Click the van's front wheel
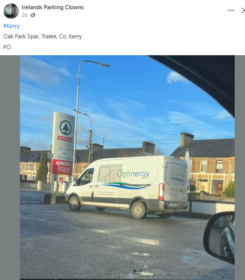Image resolution: width=245 pixels, height=280 pixels. tap(74, 203)
